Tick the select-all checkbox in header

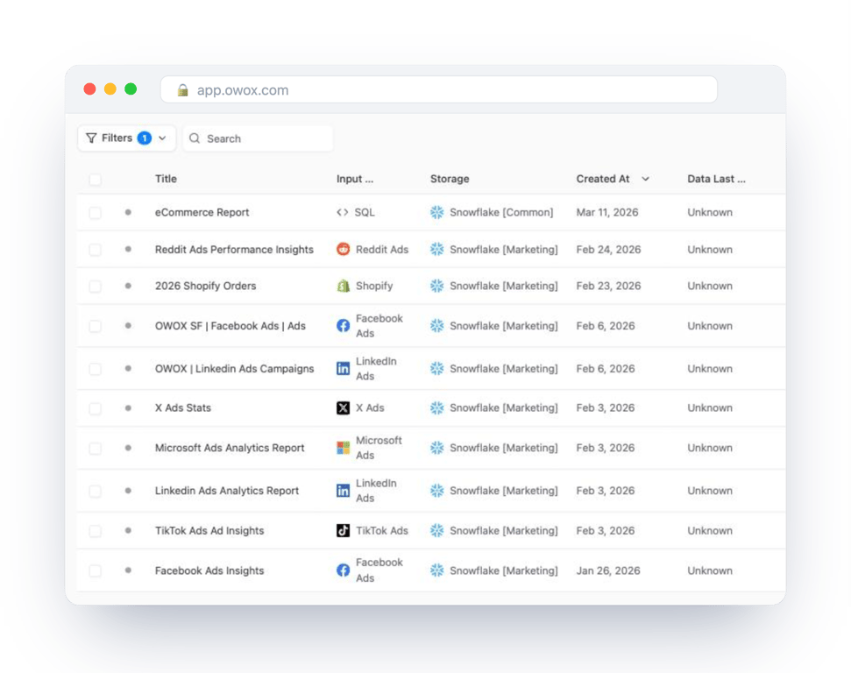[x=95, y=179]
